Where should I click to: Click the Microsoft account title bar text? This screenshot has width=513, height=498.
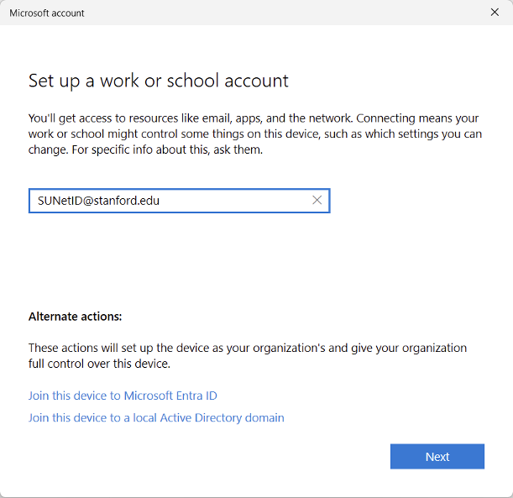click(x=47, y=13)
